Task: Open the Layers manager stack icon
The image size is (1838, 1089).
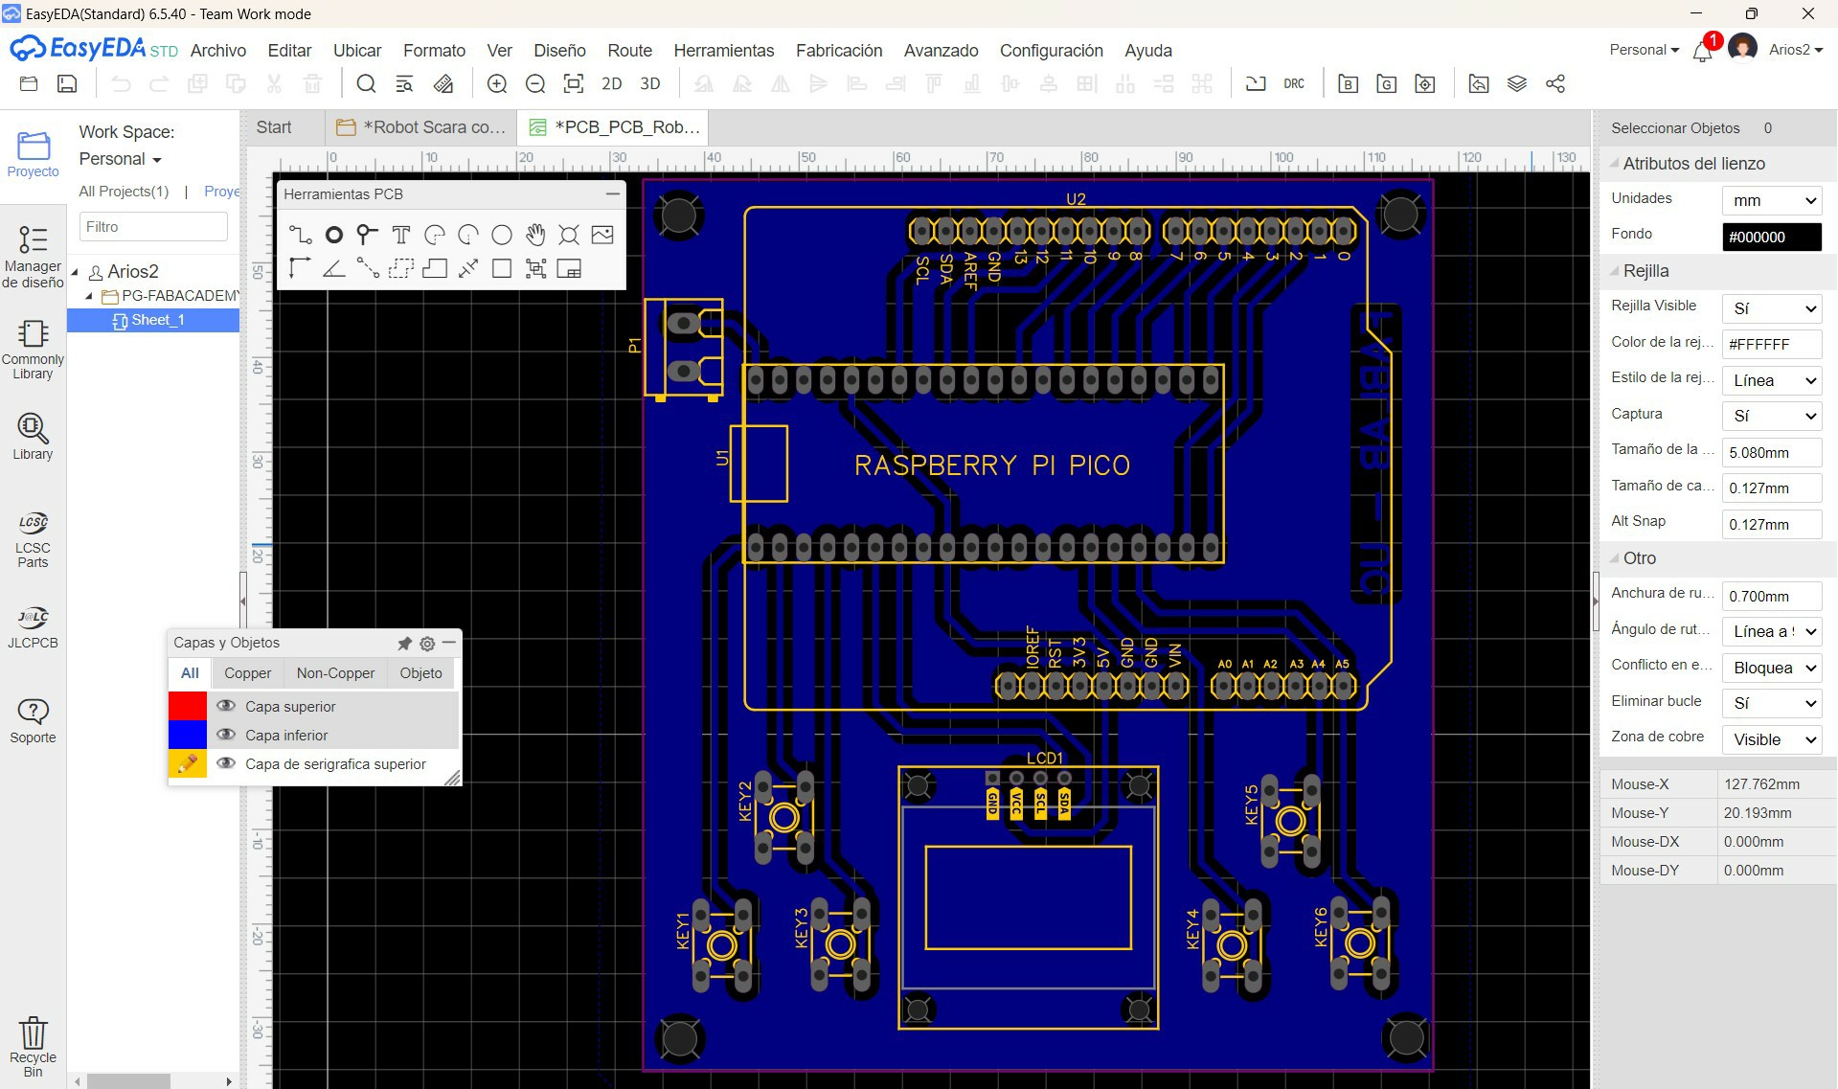Action: 1517,84
